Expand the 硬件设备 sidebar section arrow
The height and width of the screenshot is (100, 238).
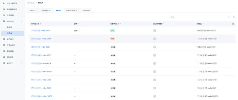tap(22, 51)
